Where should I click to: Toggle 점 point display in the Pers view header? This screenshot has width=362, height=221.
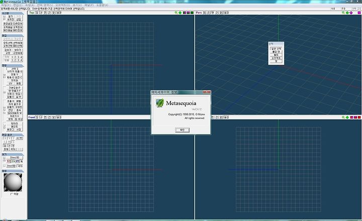[x=205, y=13]
